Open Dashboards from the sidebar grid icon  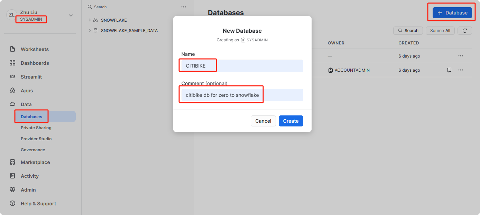(12, 63)
